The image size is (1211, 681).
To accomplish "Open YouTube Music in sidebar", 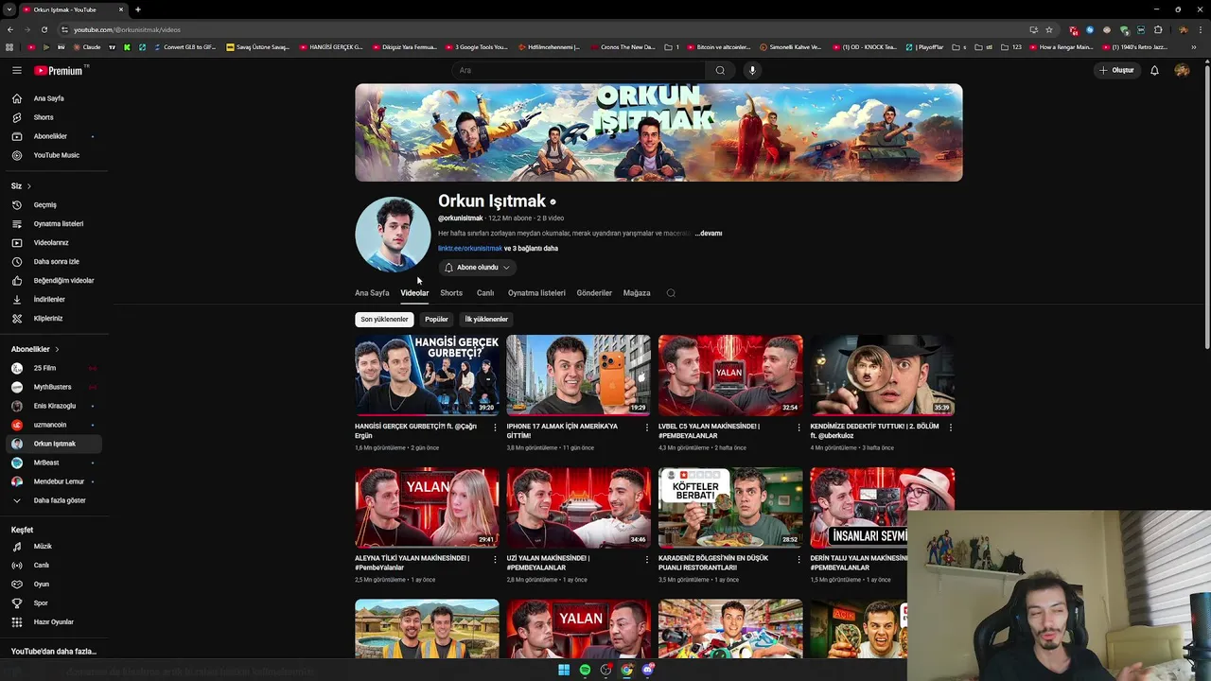I will tap(56, 155).
